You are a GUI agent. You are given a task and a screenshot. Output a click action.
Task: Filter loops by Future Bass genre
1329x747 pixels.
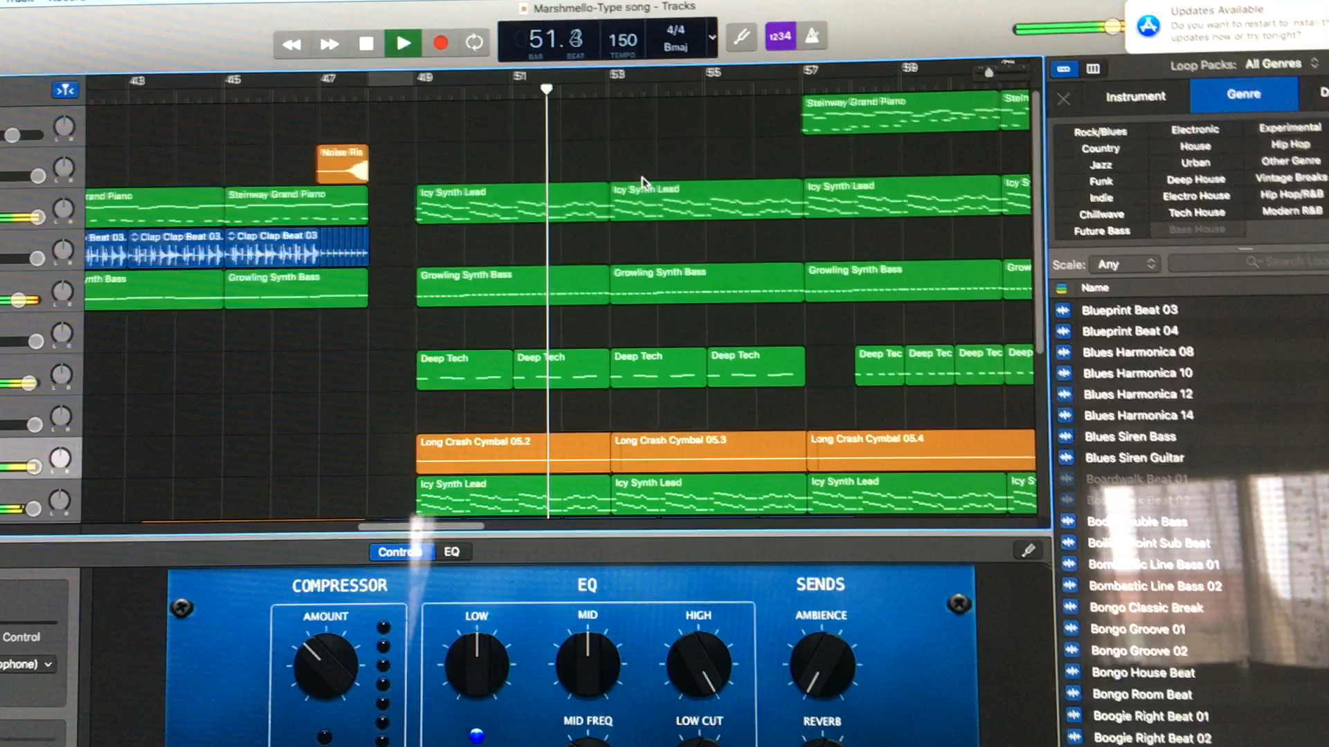[x=1101, y=231]
